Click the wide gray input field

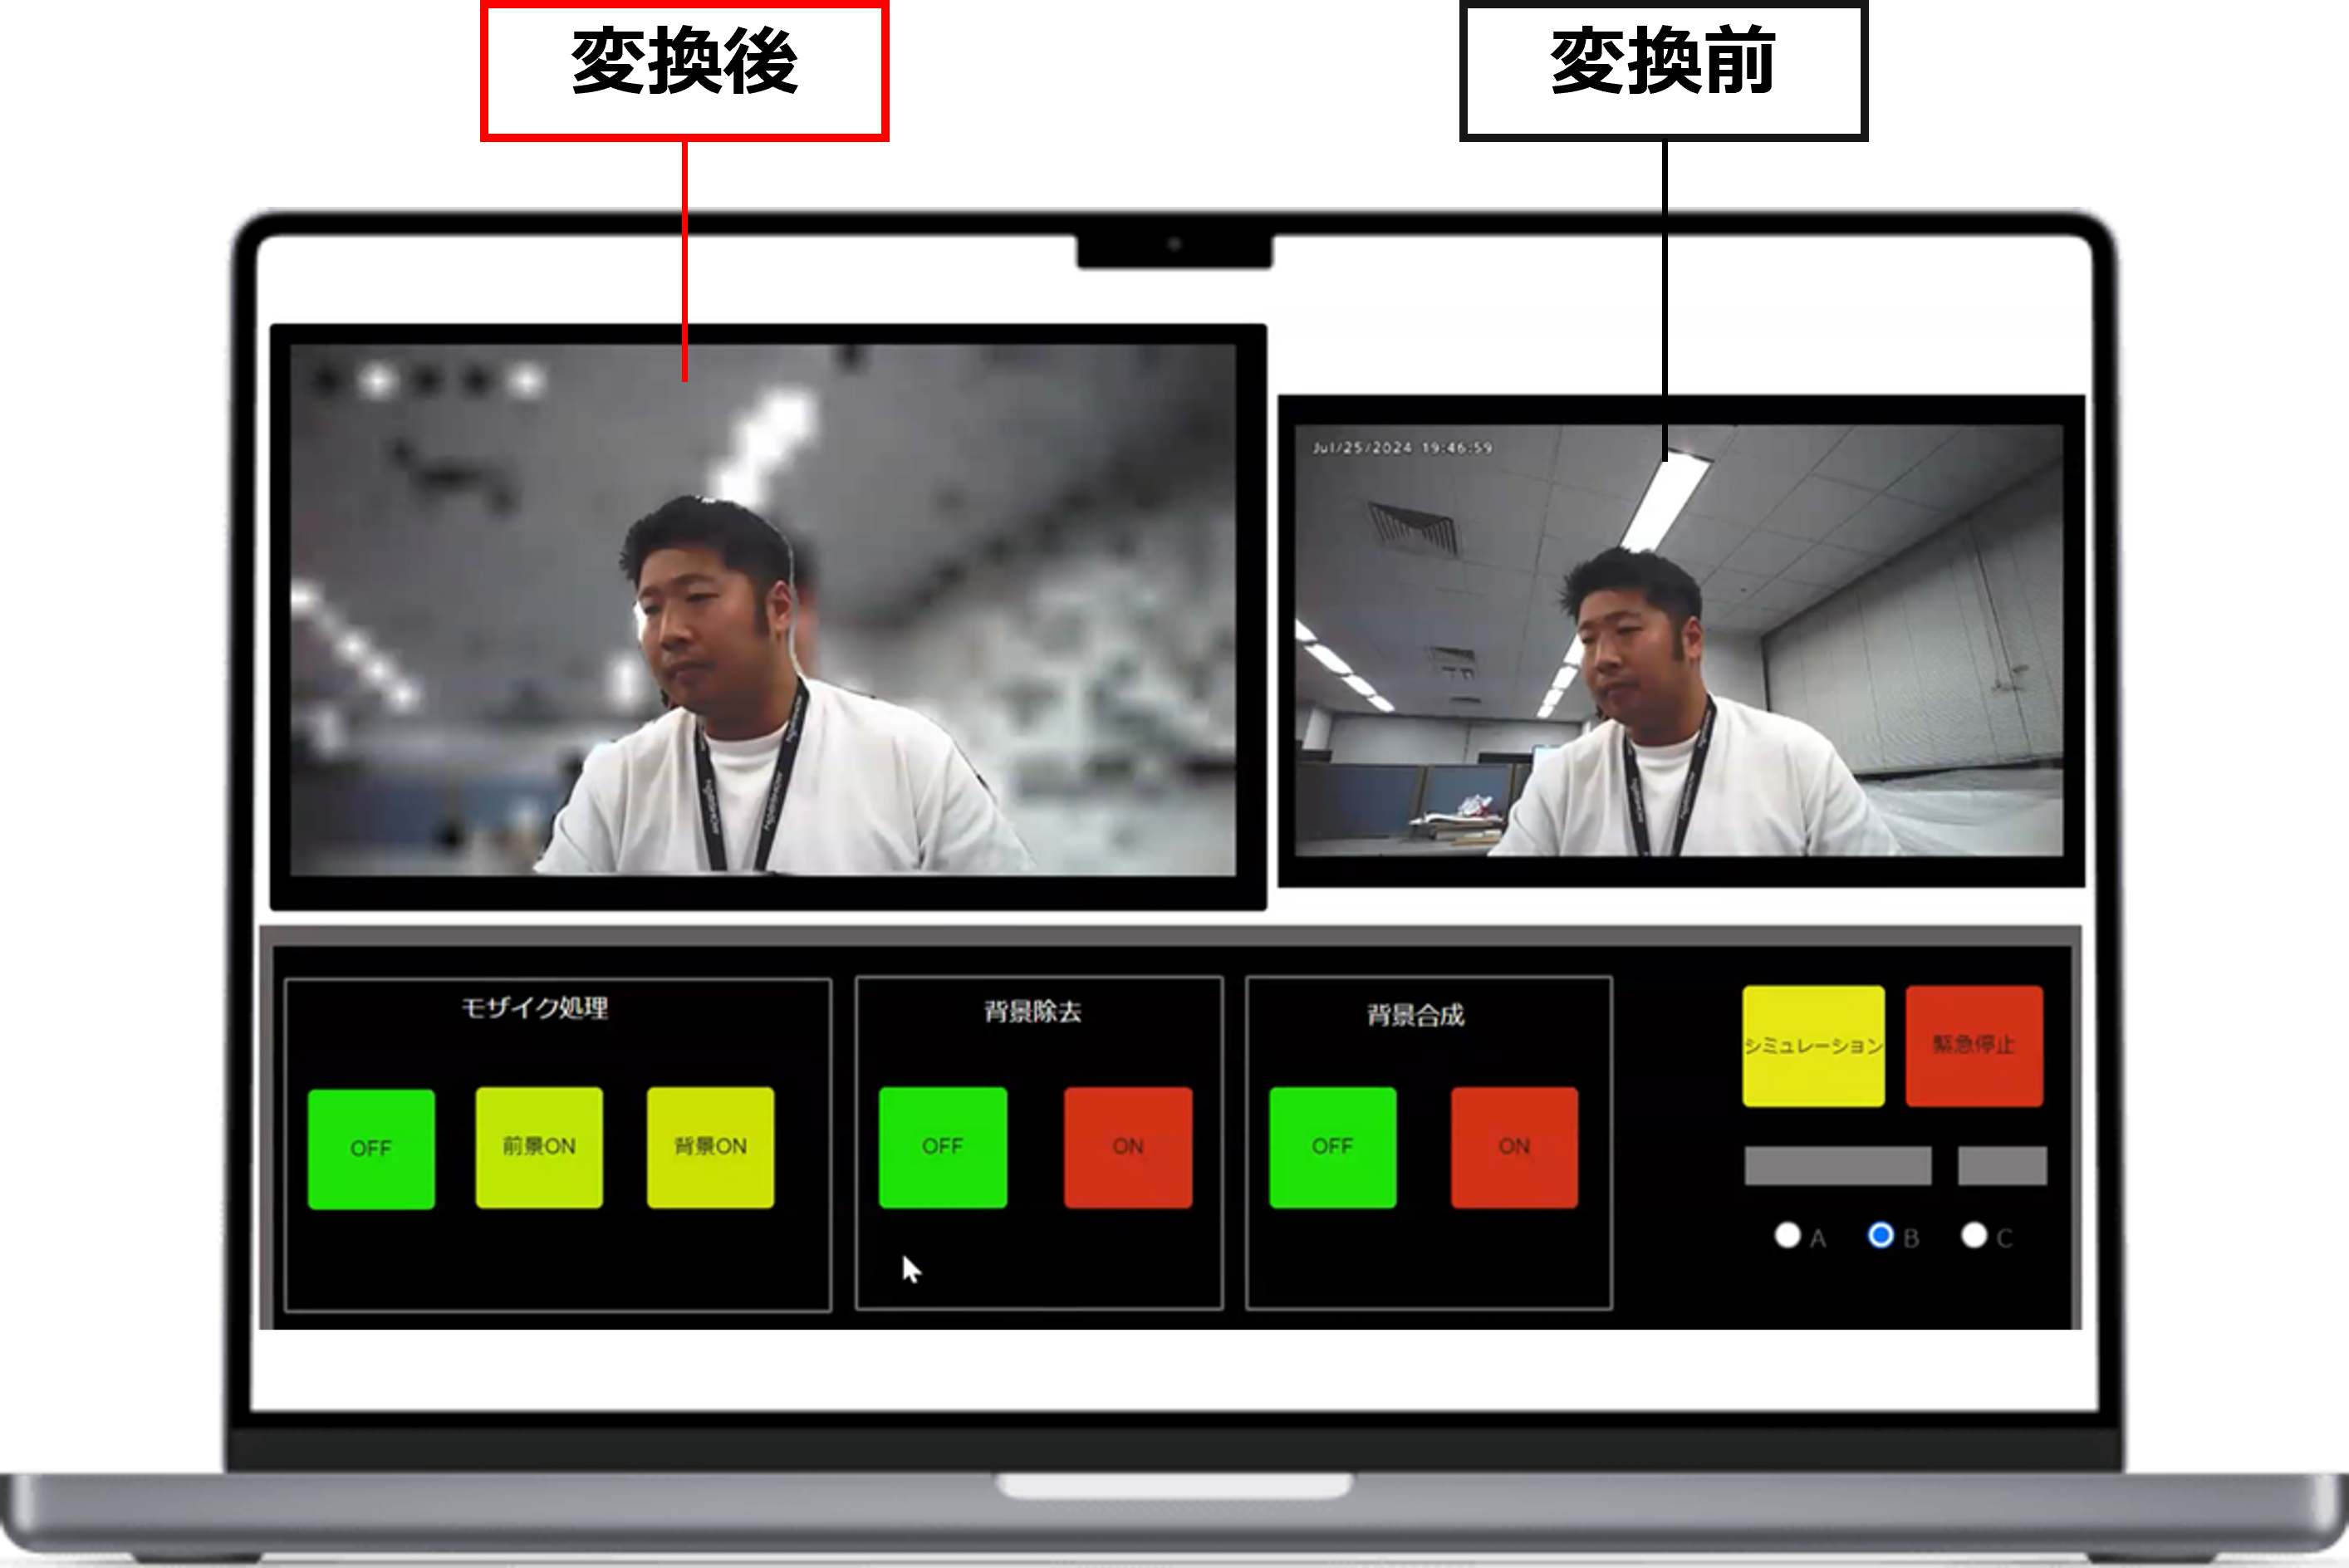point(1837,1166)
